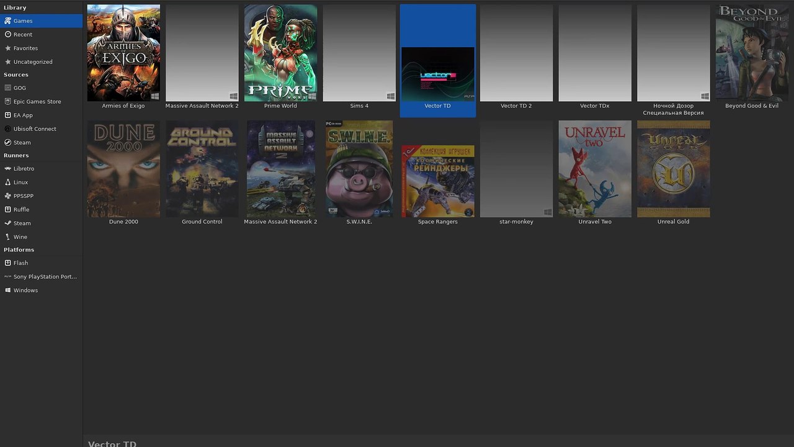Click the PPSSPP runner icon
This screenshot has width=794, height=447.
pos(7,196)
